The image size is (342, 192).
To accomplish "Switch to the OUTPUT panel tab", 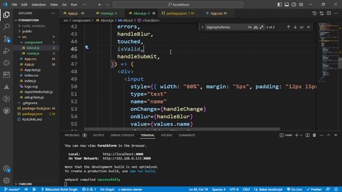I will [98, 135].
